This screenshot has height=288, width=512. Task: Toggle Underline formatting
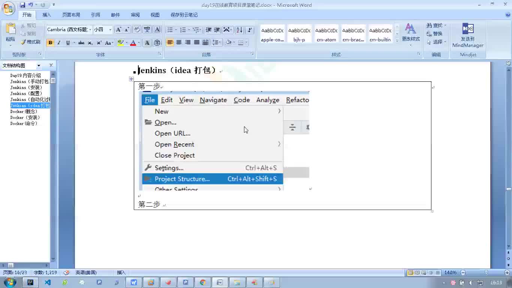(68, 43)
